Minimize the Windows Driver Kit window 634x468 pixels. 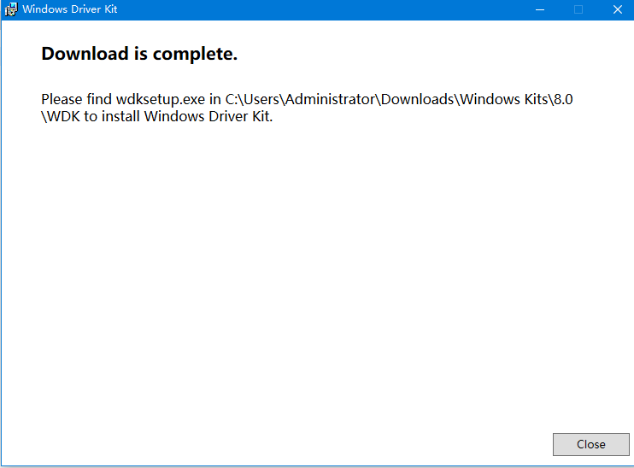coord(540,9)
